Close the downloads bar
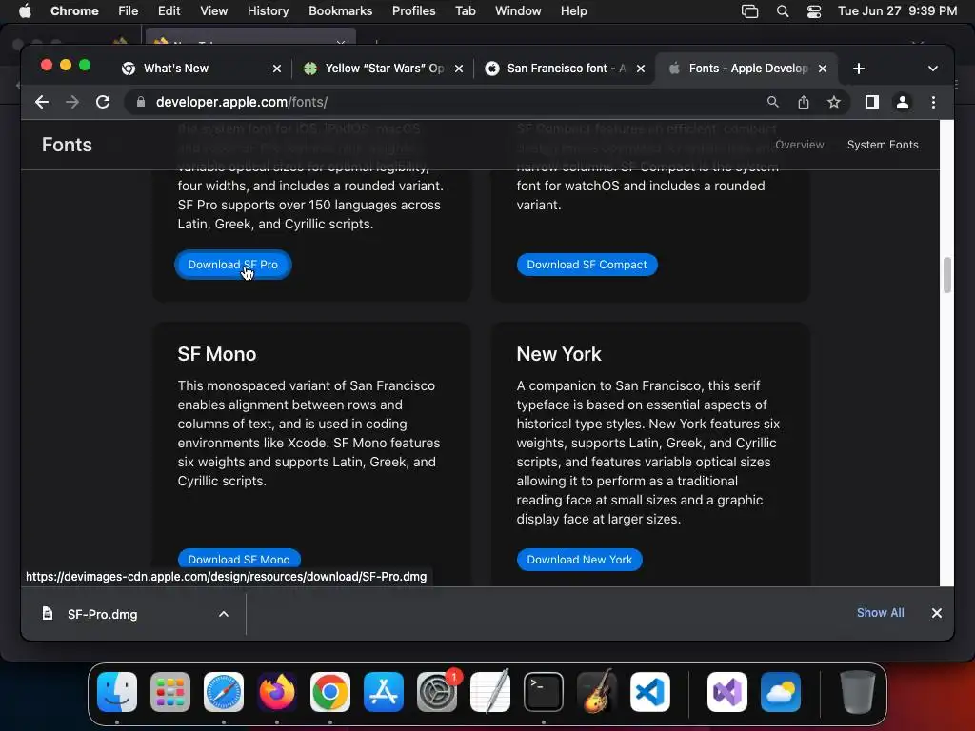The height and width of the screenshot is (731, 975). (x=937, y=613)
